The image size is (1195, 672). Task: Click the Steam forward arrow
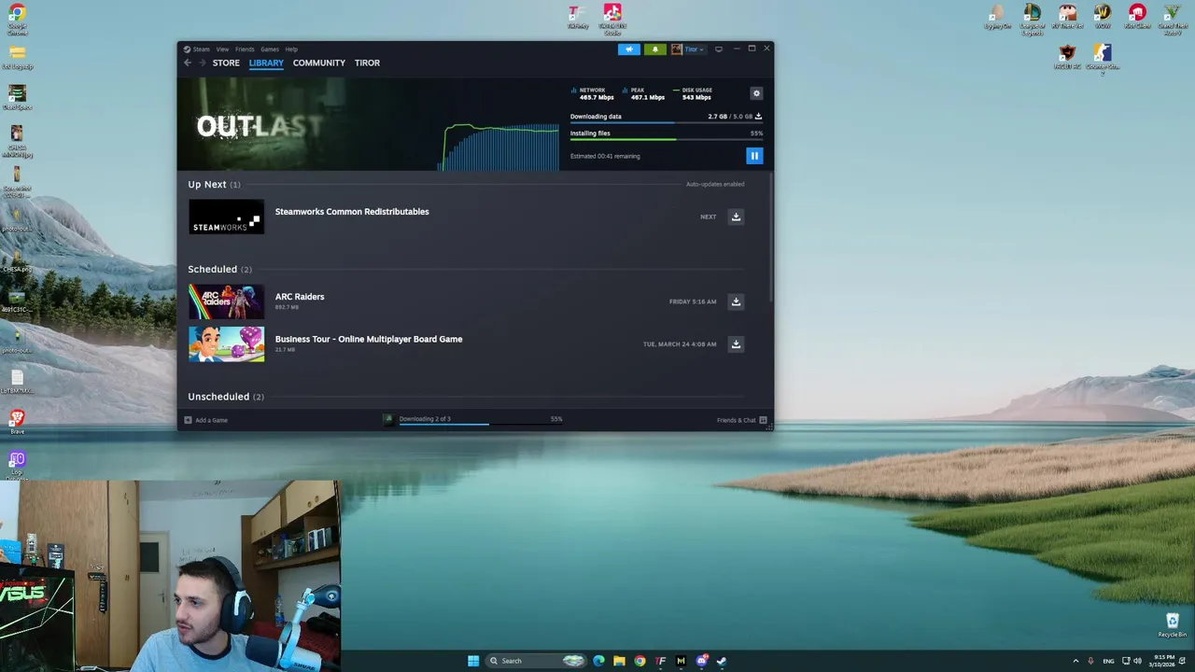(x=202, y=63)
